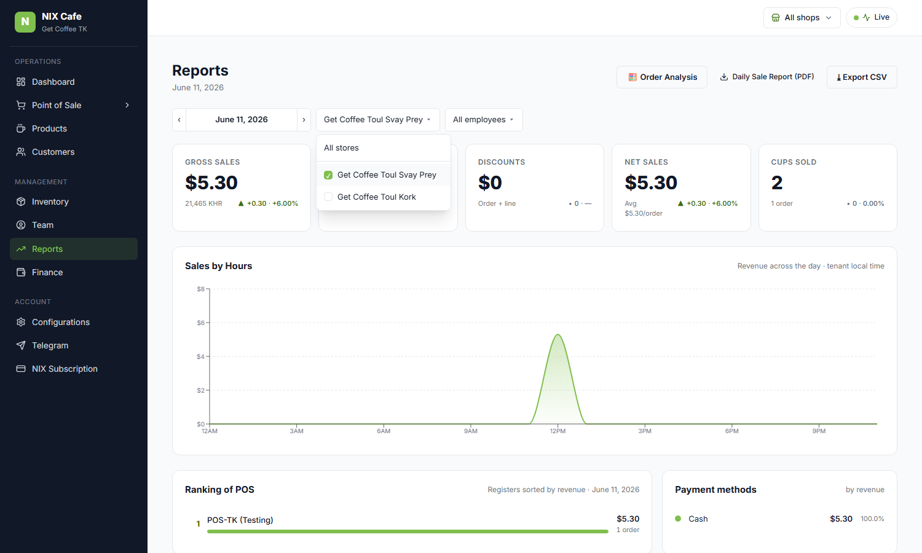Viewport: 922px width, 553px height.
Task: Click the 100.0% payment share text
Action: point(872,519)
